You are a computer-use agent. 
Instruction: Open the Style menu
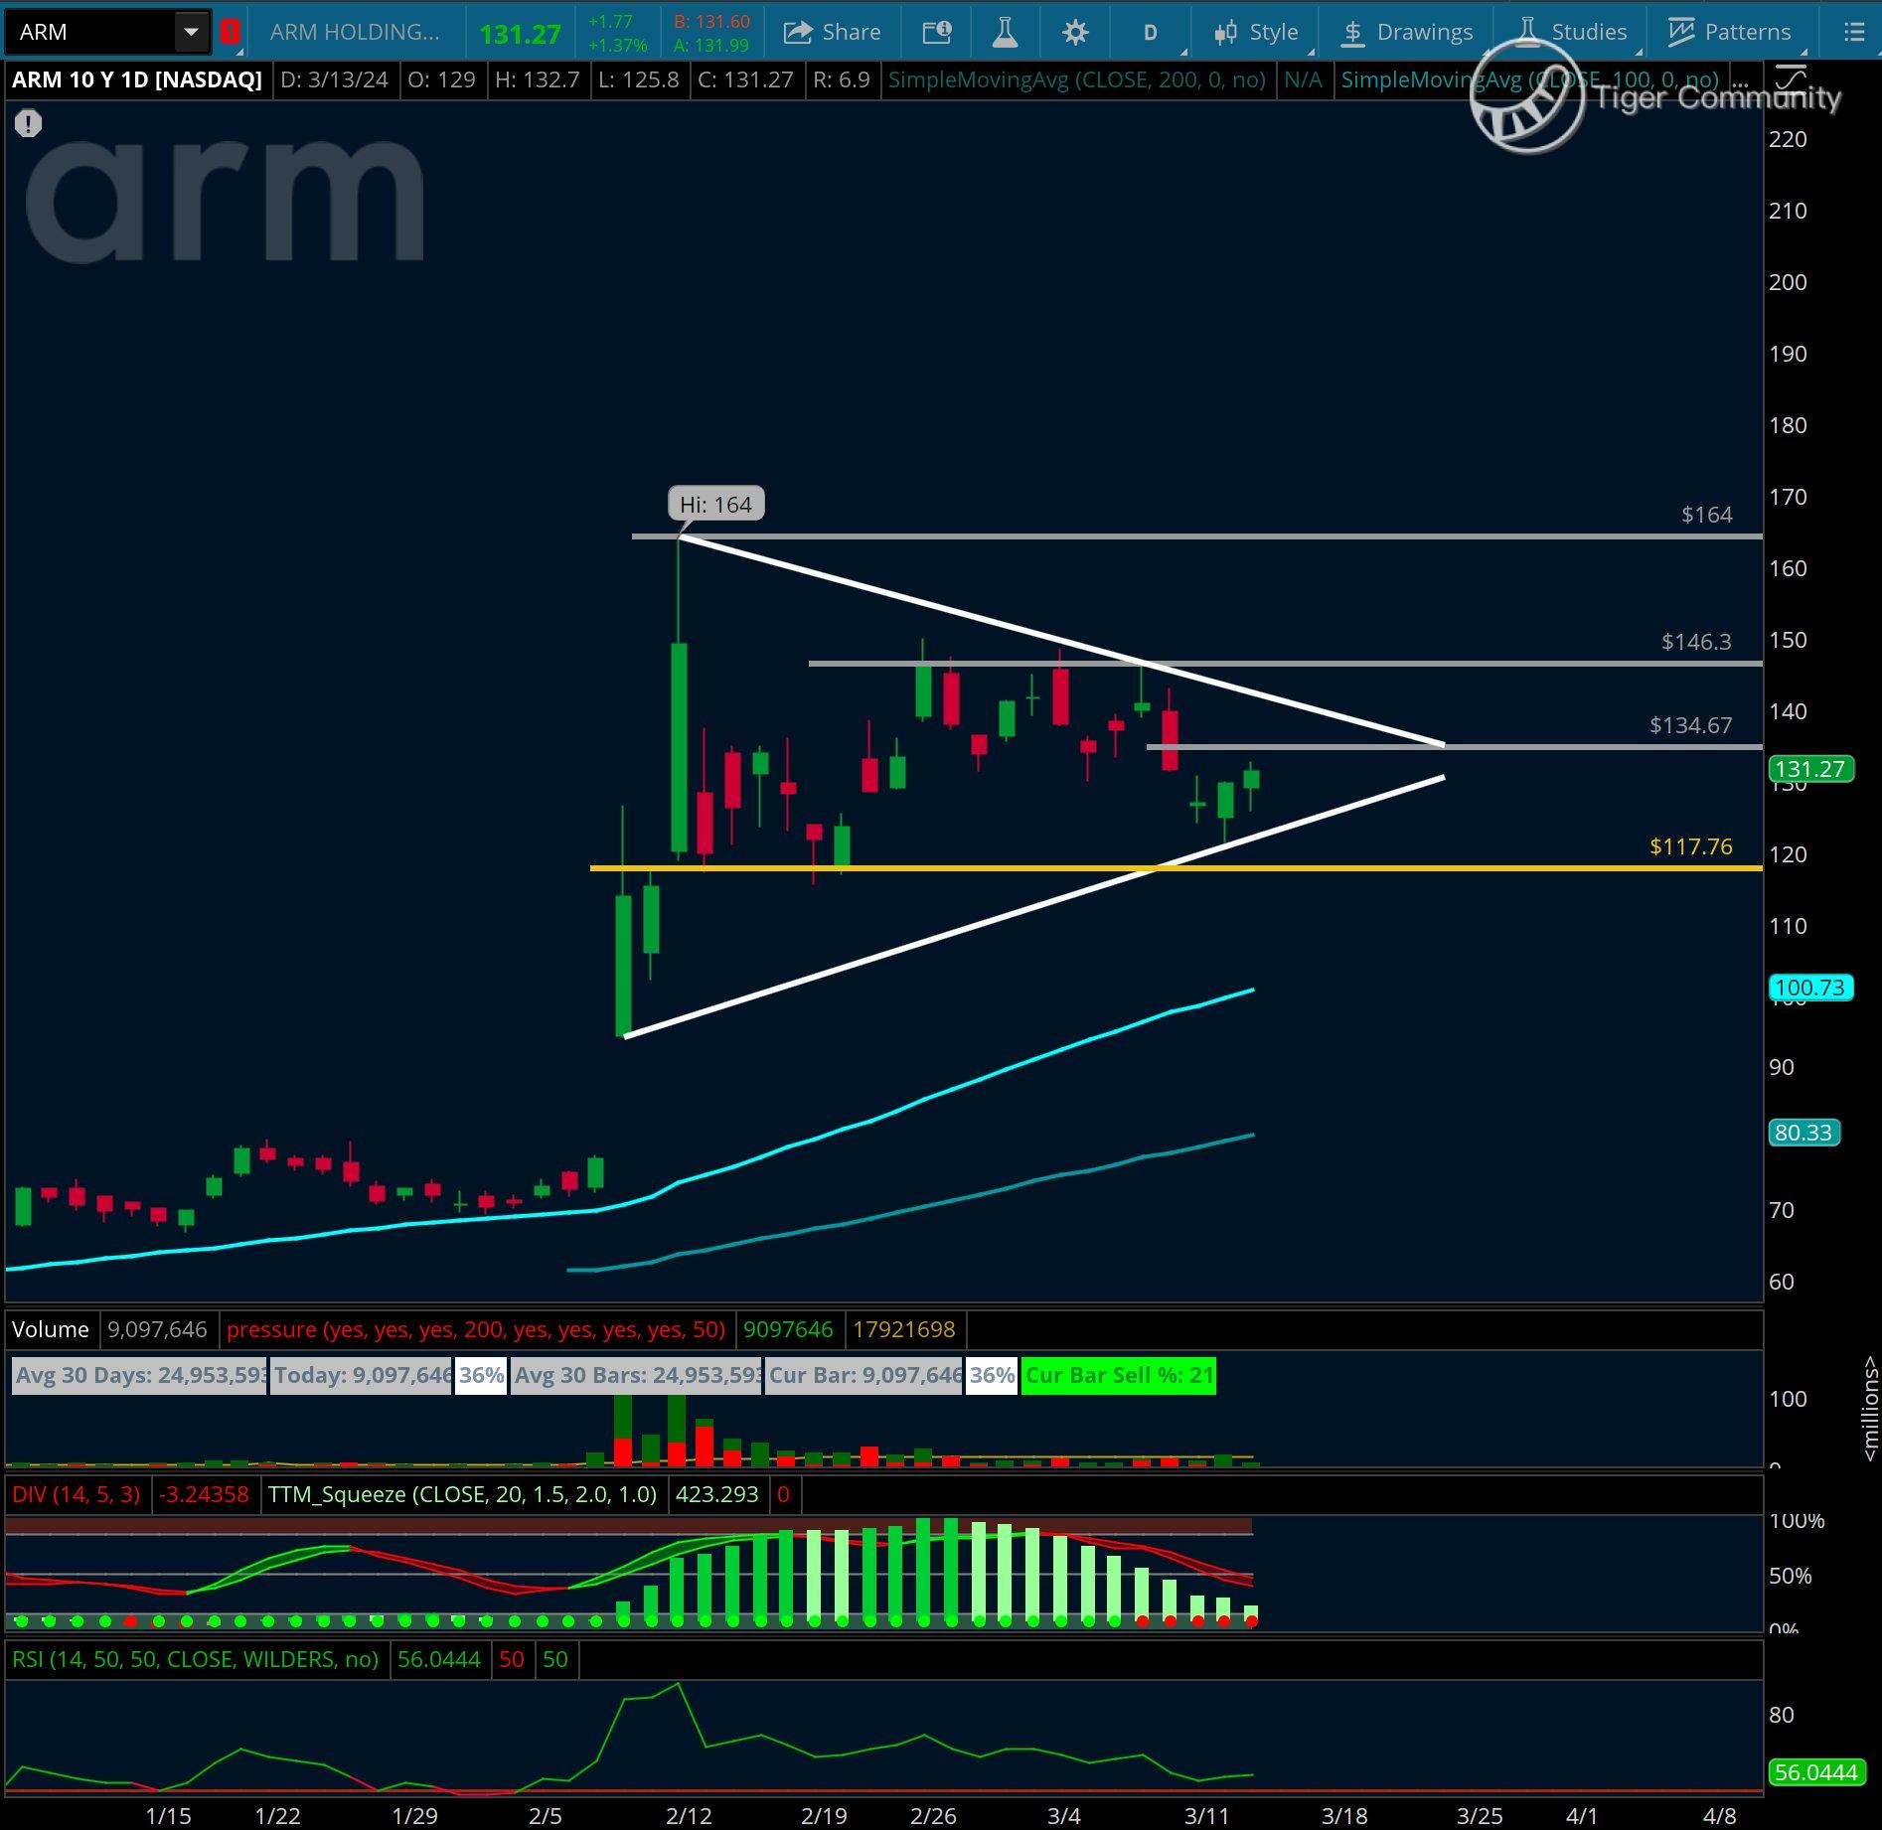pos(1257,33)
